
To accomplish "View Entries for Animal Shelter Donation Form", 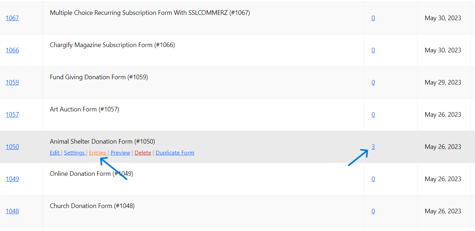I will point(98,152).
